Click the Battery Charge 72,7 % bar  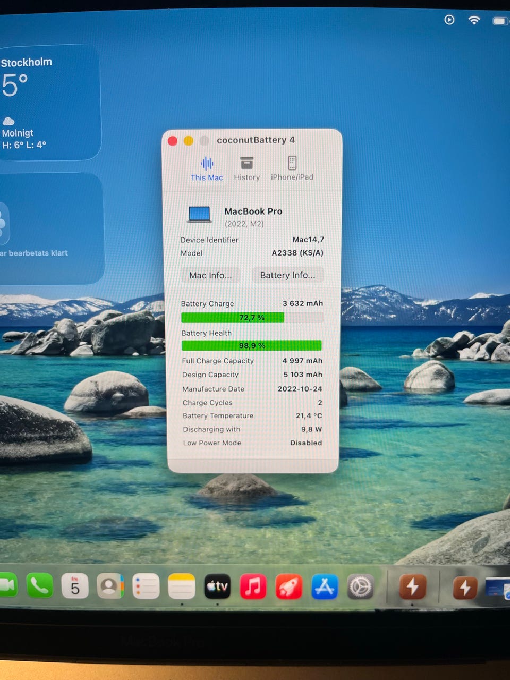[252, 318]
